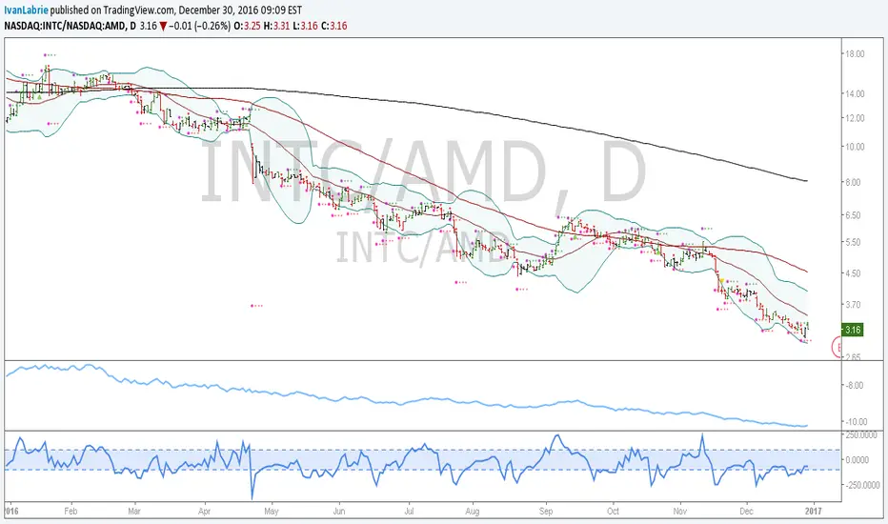This screenshot has height=524, width=888.
Task: Click the Dec label on the time axis
Action: [746, 511]
